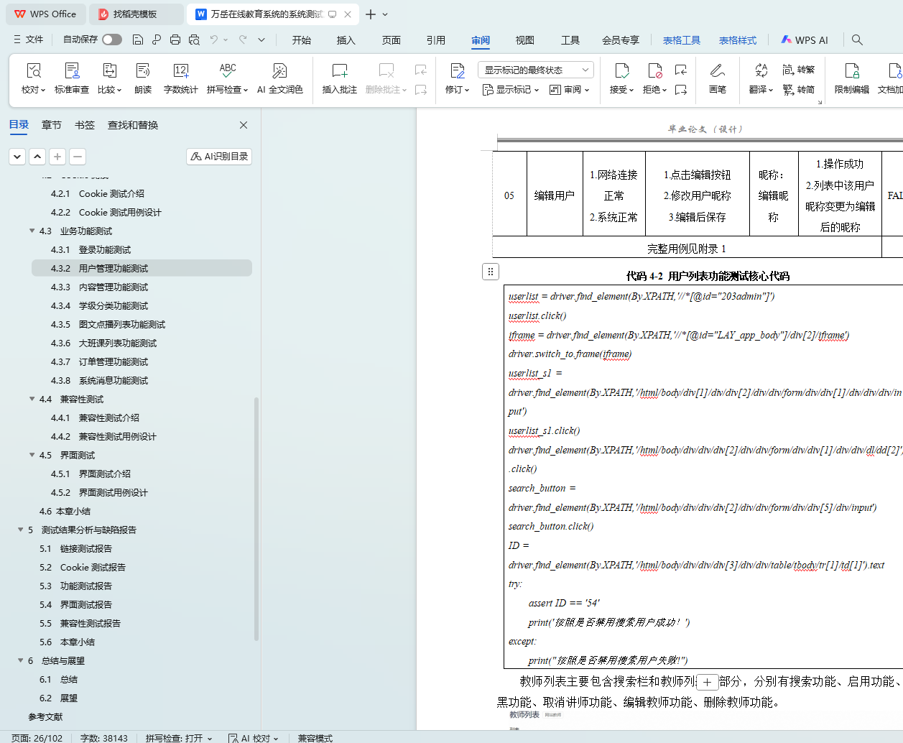Open 字数统计 word count tool

click(180, 71)
